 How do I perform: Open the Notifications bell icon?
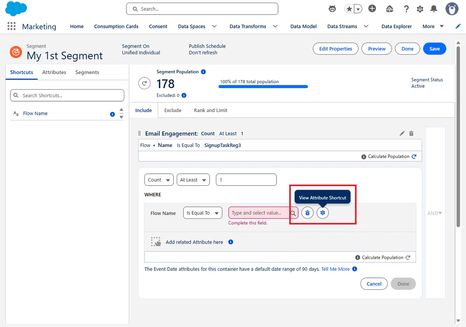(x=434, y=9)
